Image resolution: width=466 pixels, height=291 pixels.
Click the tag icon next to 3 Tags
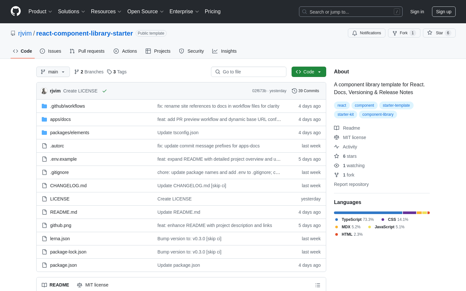click(x=109, y=72)
